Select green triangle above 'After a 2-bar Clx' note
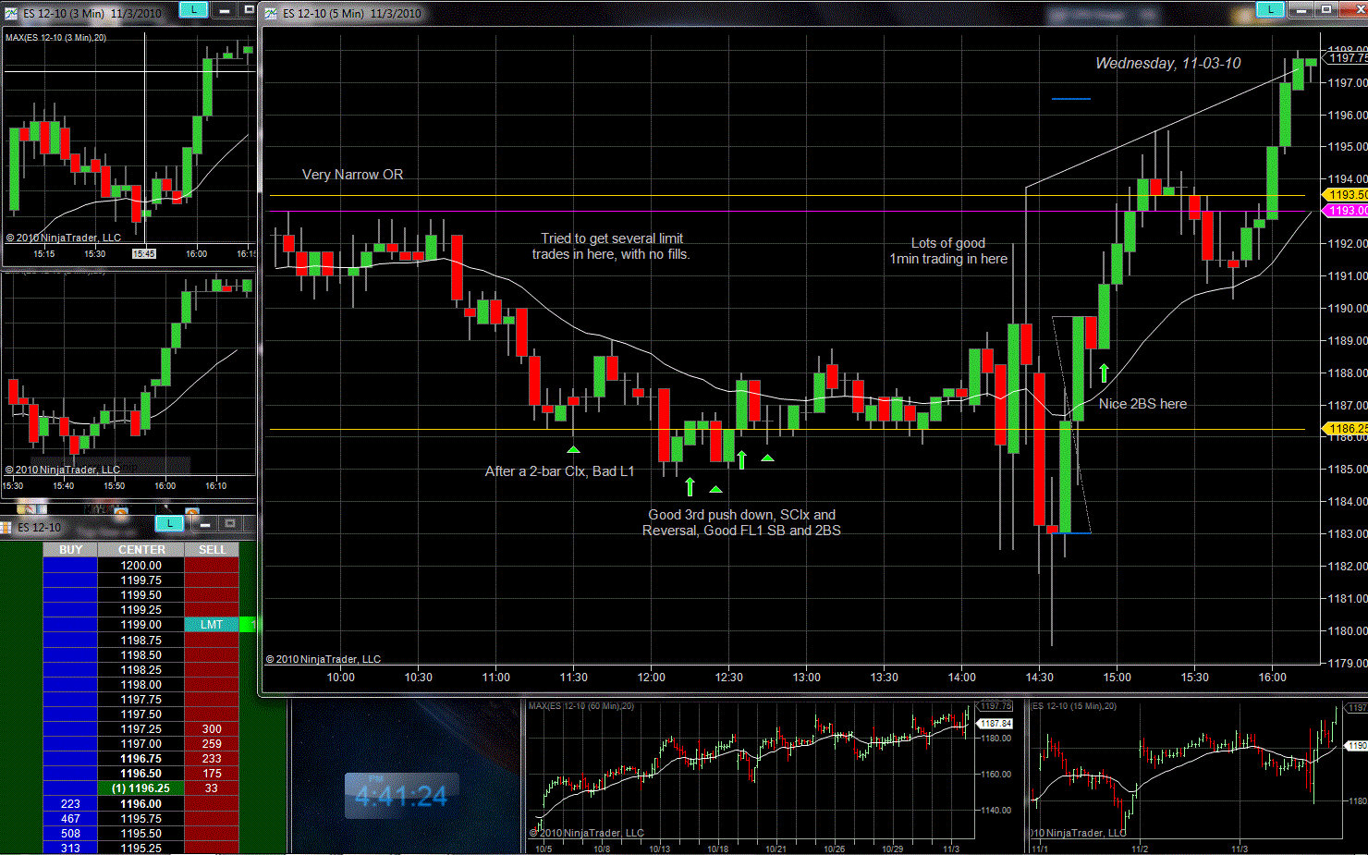 pyautogui.click(x=573, y=450)
